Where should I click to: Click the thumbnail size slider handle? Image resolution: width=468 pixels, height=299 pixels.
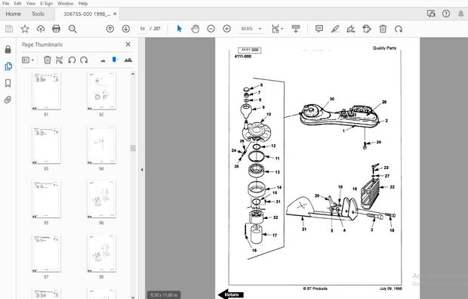pyautogui.click(x=114, y=60)
